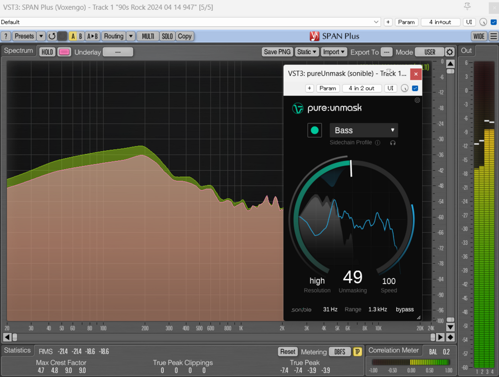
Task: Click the Copy button in SPAN Plus toolbar
Action: (x=185, y=36)
